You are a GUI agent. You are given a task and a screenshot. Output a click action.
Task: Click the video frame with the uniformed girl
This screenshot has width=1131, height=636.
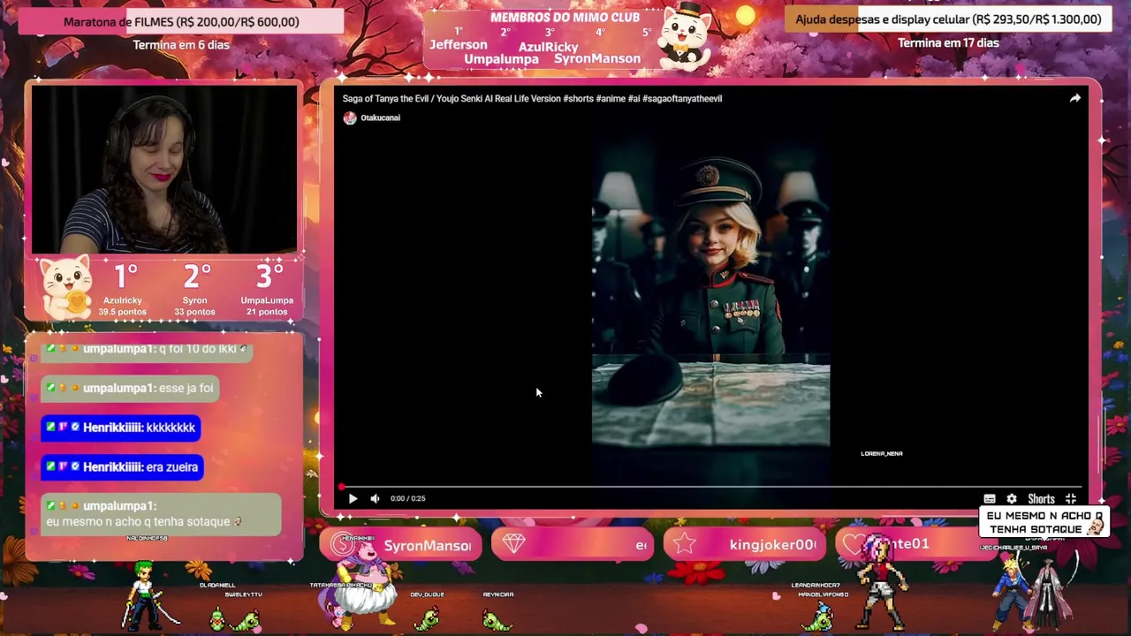(710, 296)
